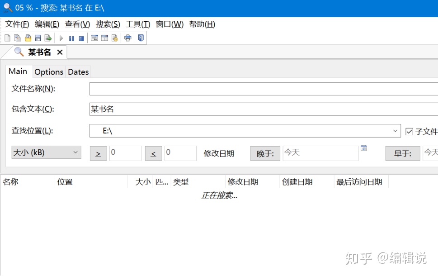Click the search magnifier icon in title bar

8,8
